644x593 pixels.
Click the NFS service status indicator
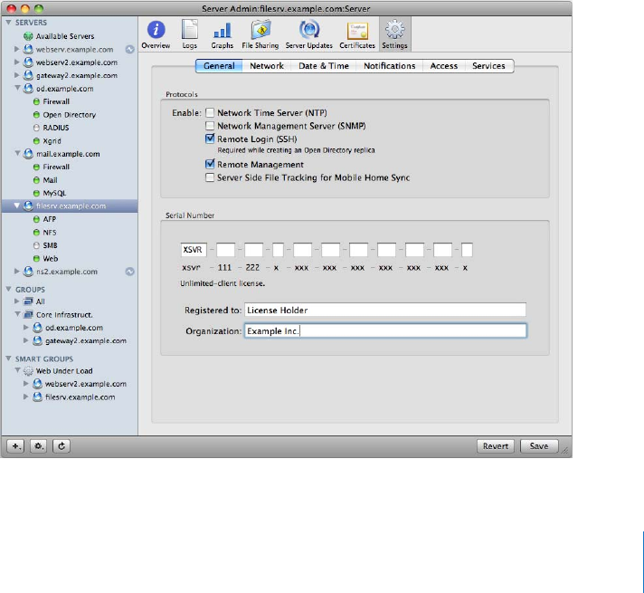36,233
